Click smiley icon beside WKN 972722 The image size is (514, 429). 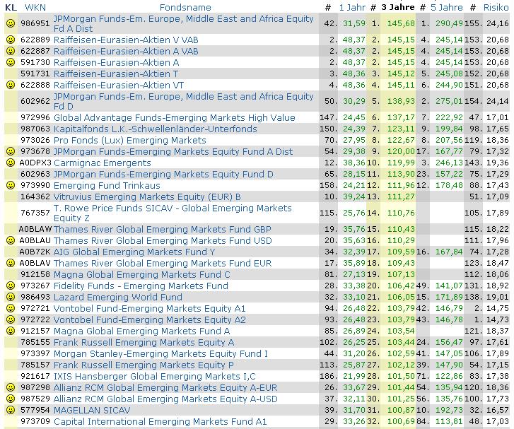pyautogui.click(x=11, y=319)
